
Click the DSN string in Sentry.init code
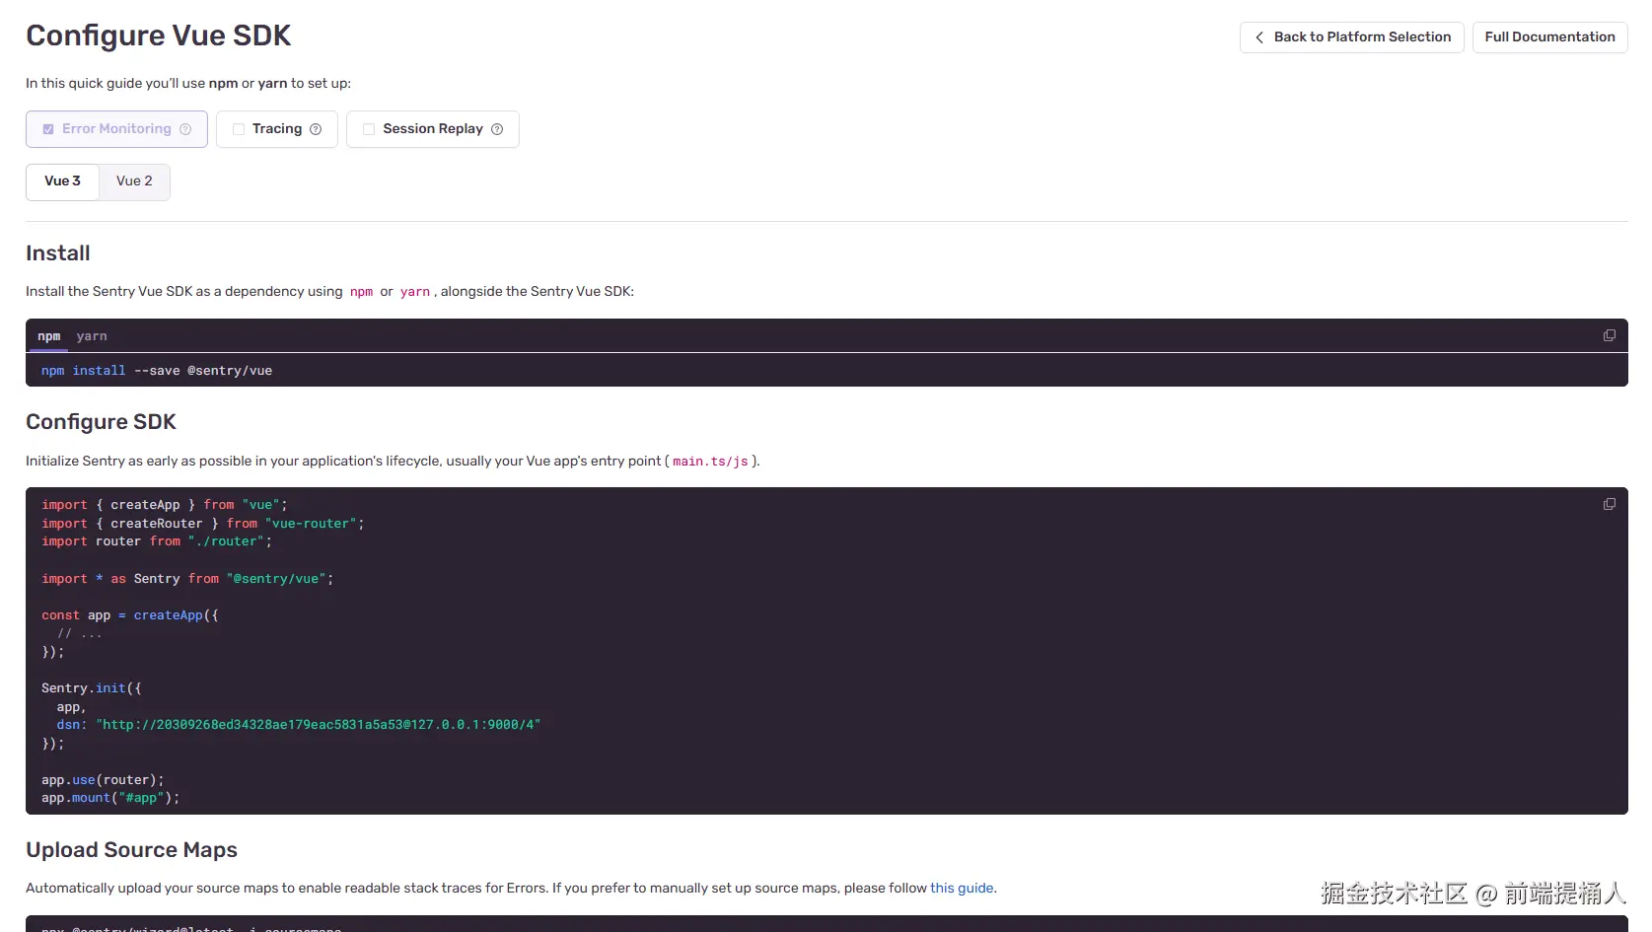(318, 724)
